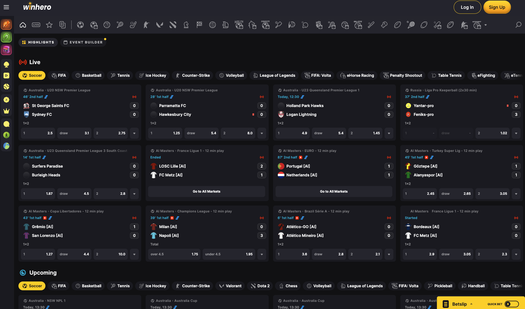Open St George Saints FC match page
This screenshot has width=525, height=309.
point(50,106)
